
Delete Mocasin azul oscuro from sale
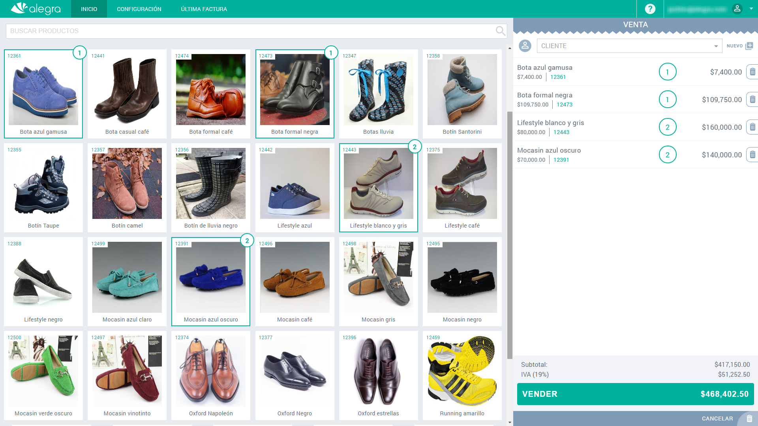coord(752,155)
